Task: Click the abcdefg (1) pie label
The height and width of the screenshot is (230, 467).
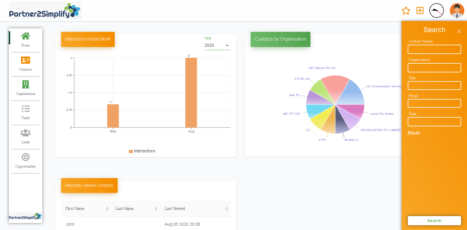Action: (x=351, y=140)
